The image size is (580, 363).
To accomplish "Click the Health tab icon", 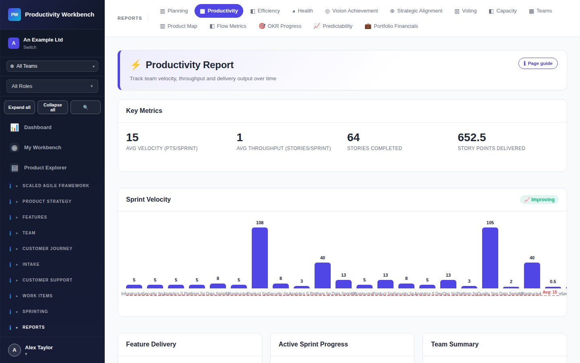I will click(294, 11).
